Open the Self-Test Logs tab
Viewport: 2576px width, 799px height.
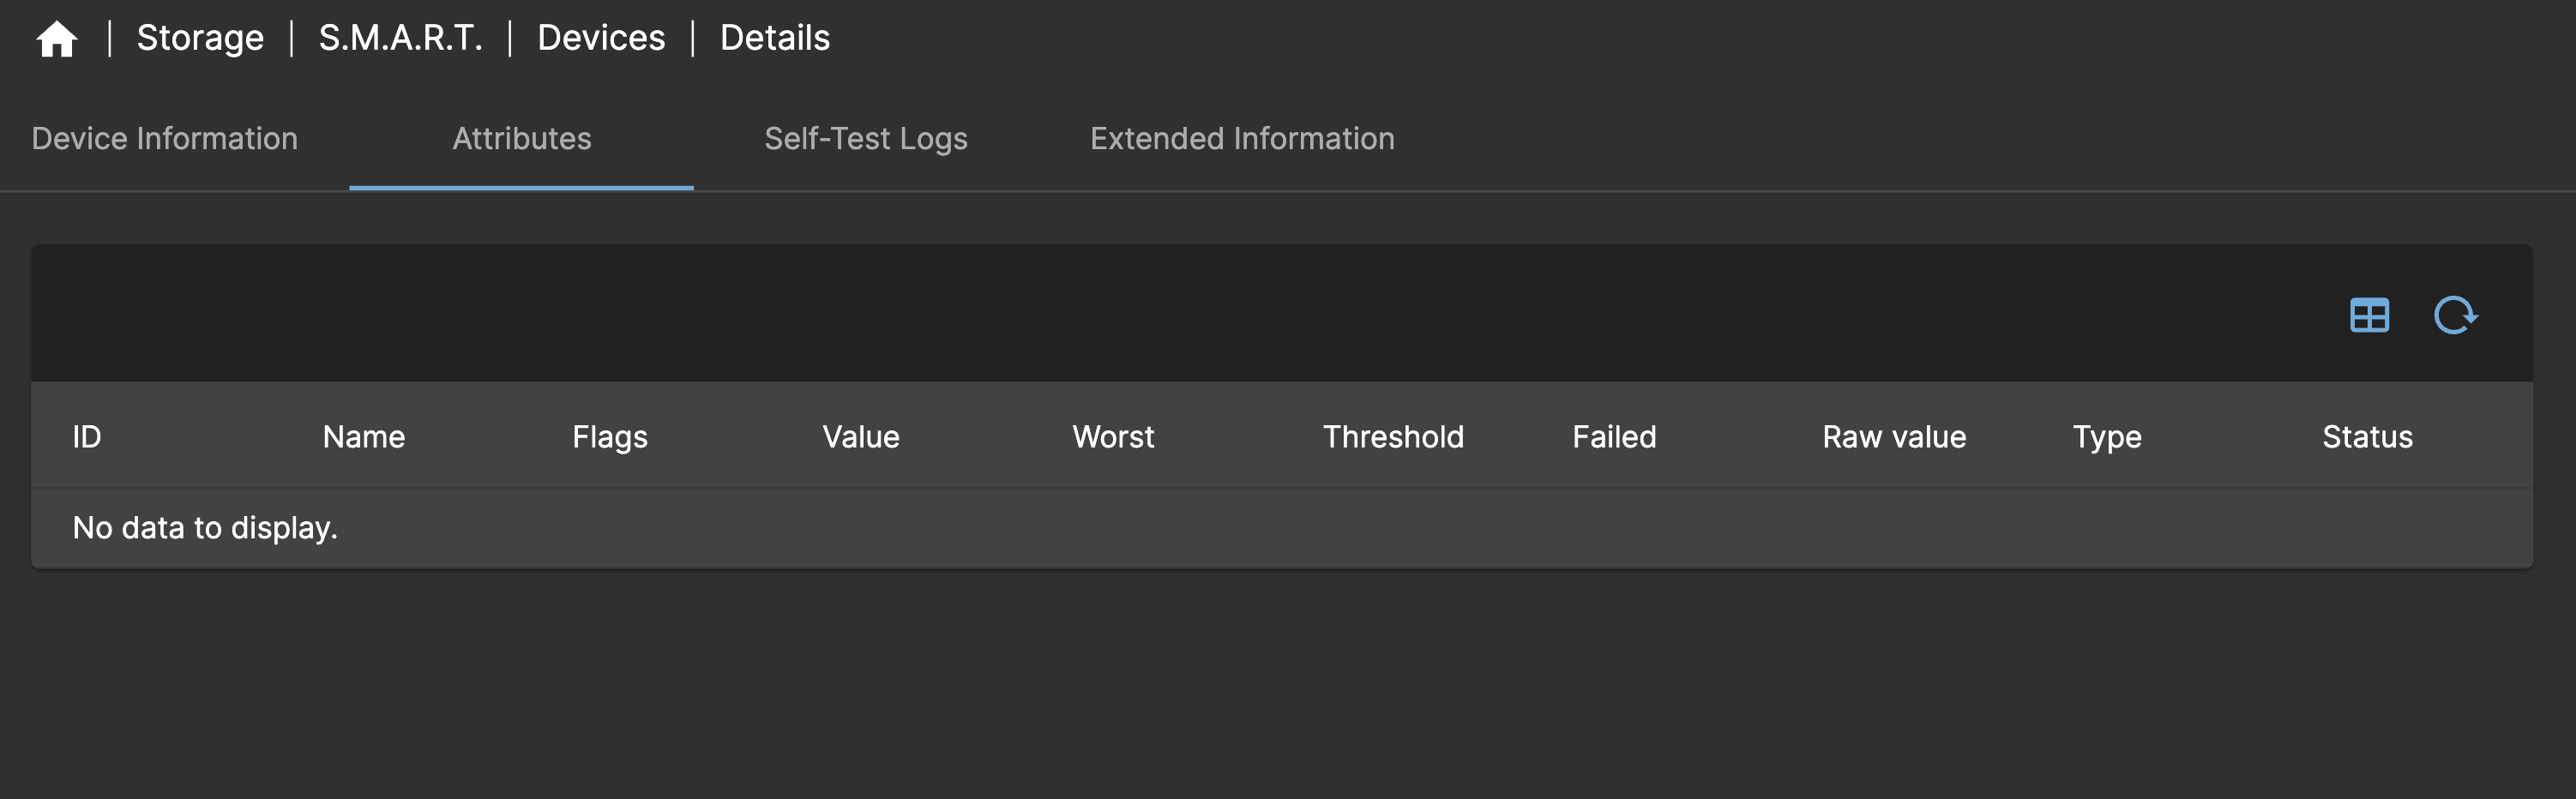[x=866, y=139]
